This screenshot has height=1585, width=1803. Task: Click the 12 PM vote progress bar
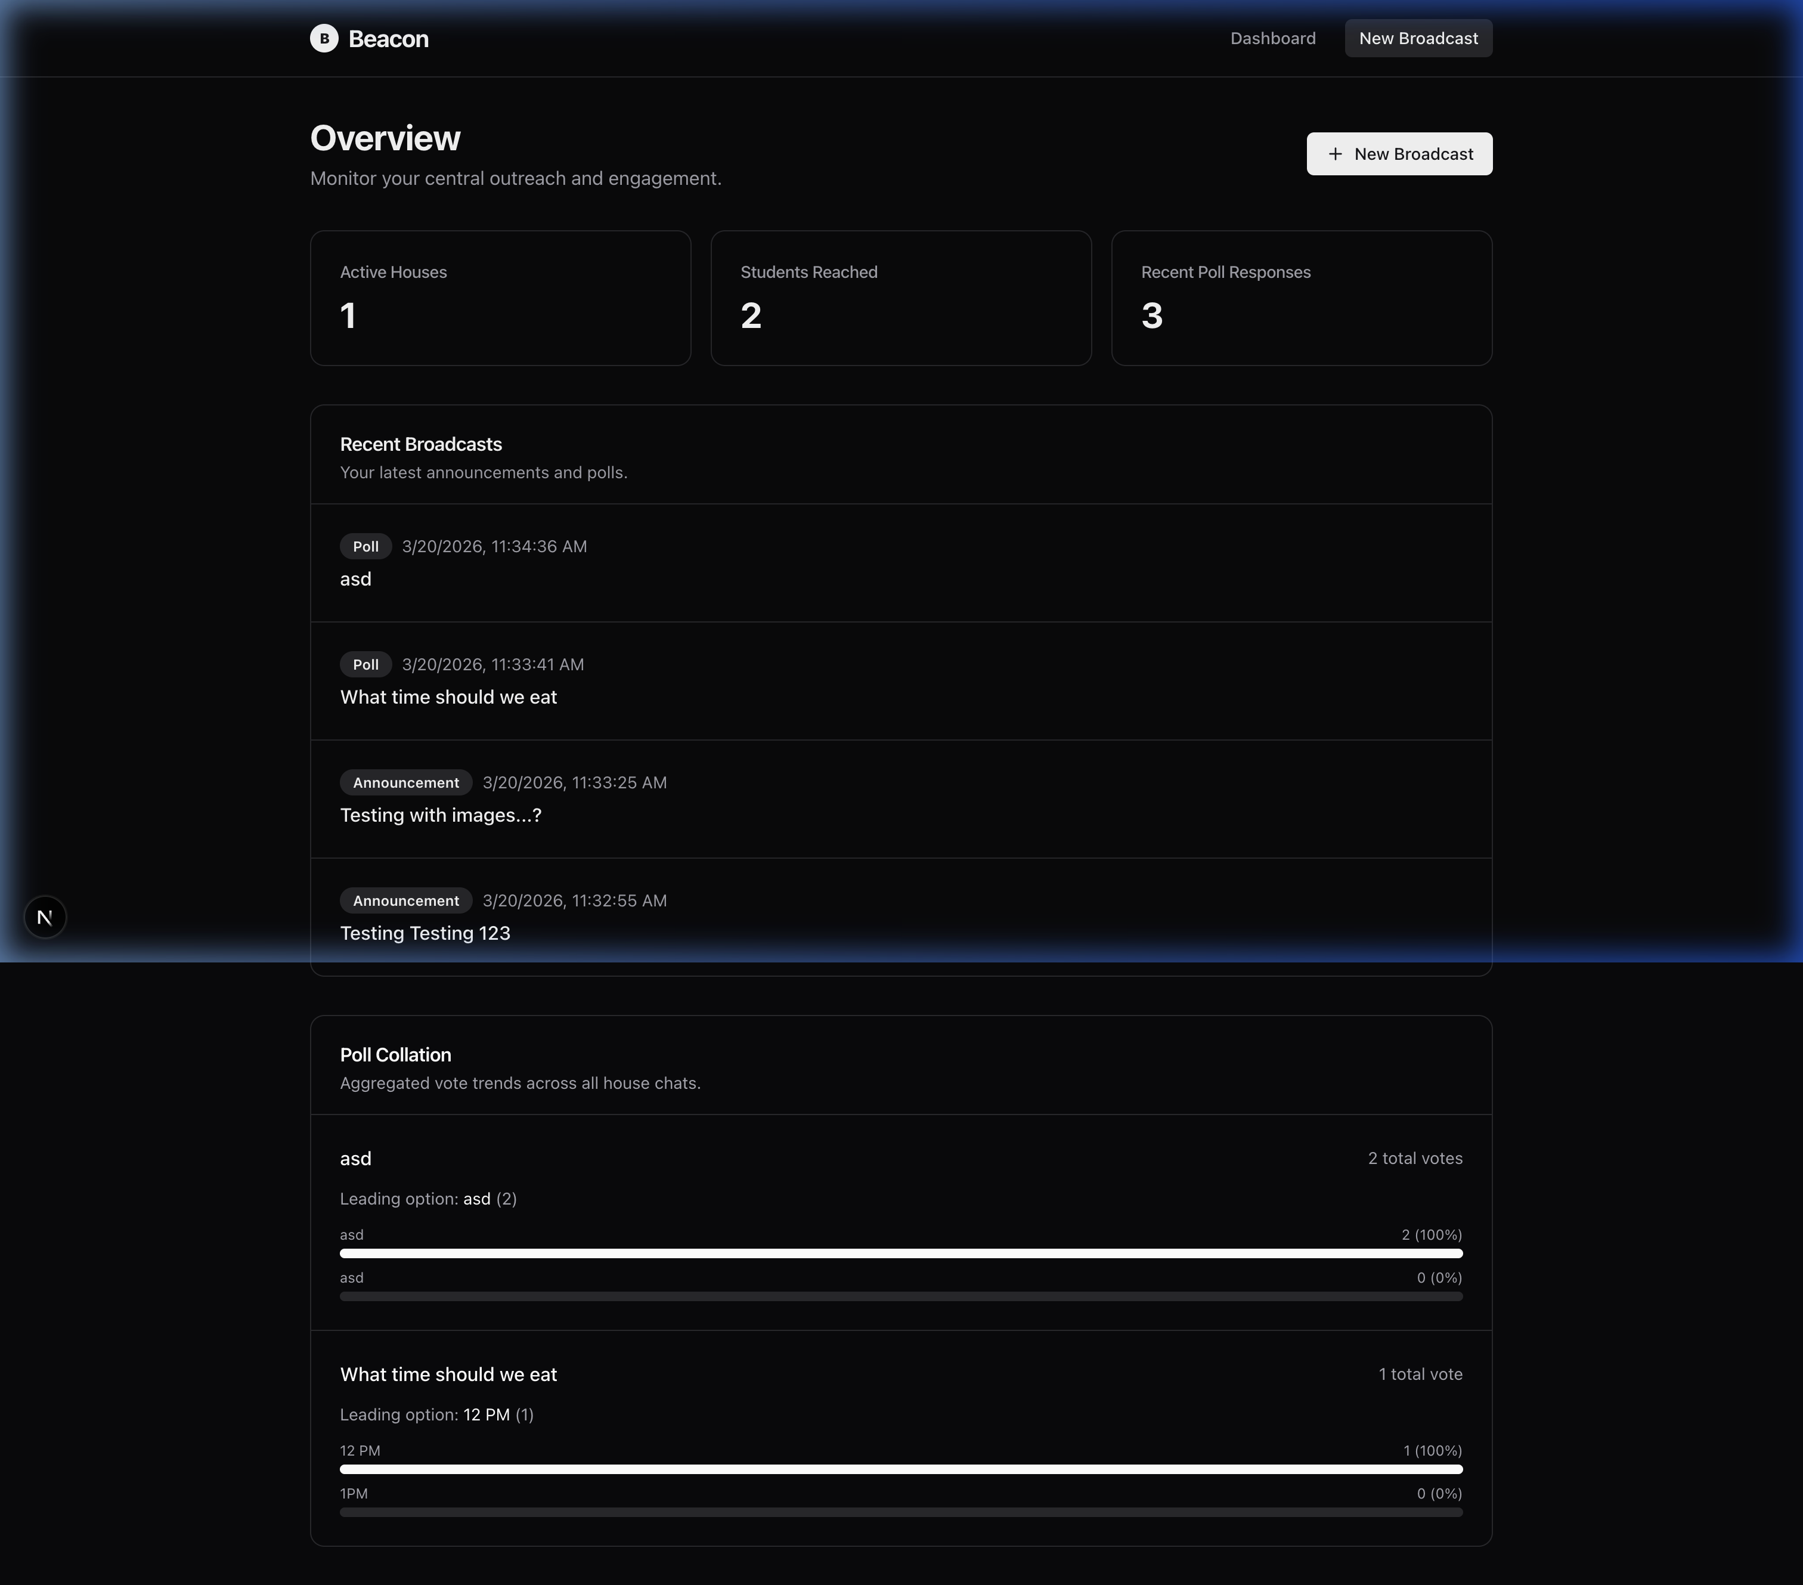[x=901, y=1469]
